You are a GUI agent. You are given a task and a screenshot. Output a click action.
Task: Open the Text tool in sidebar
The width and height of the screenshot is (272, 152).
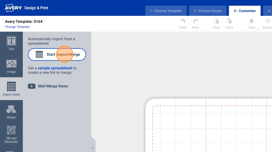11,43
